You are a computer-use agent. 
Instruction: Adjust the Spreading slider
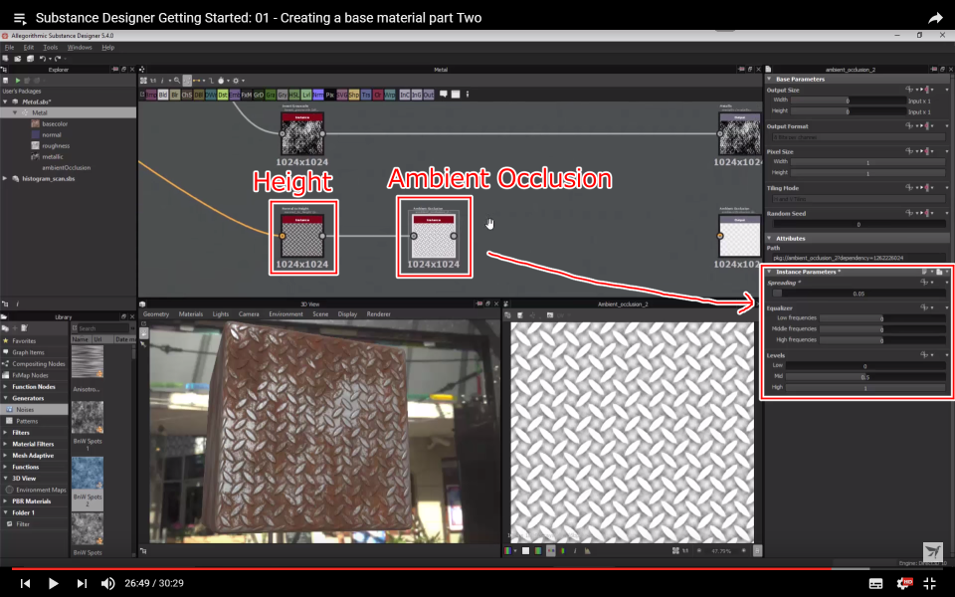tap(859, 294)
